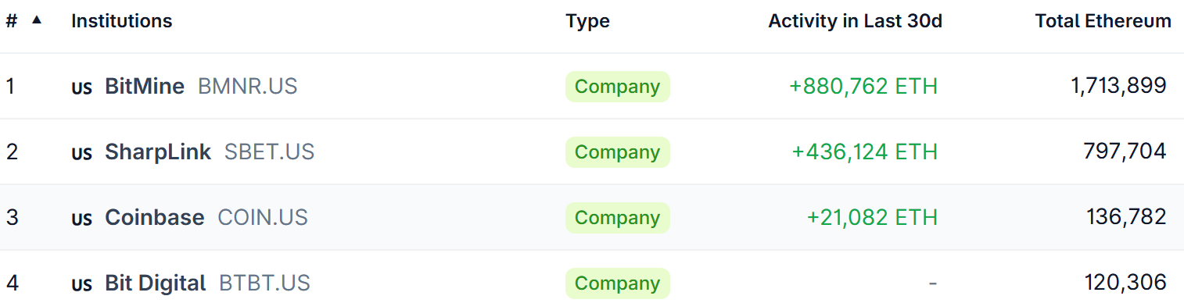Viewport: 1184px width, 303px height.
Task: Sort table by Type column header
Action: click(588, 21)
